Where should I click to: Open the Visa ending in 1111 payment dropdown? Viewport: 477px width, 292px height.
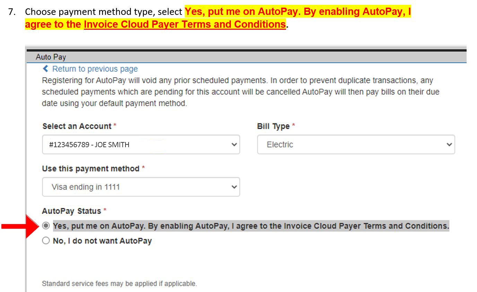click(141, 187)
